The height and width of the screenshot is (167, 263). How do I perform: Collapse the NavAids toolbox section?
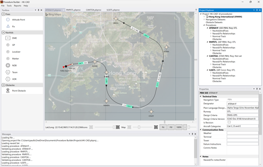3,32
